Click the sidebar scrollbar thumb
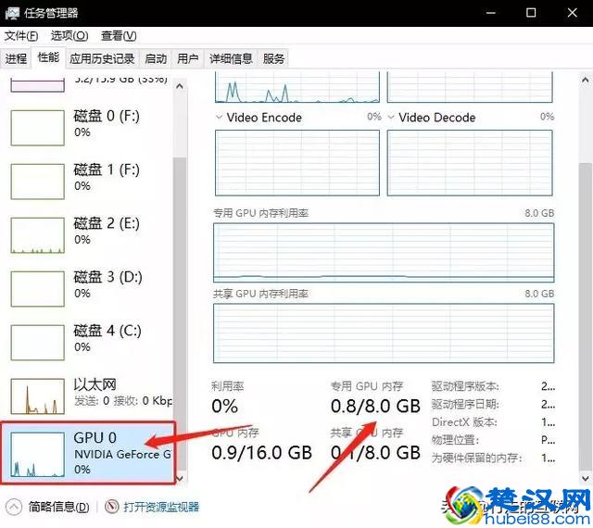This screenshot has height=528, width=593. tap(180, 314)
